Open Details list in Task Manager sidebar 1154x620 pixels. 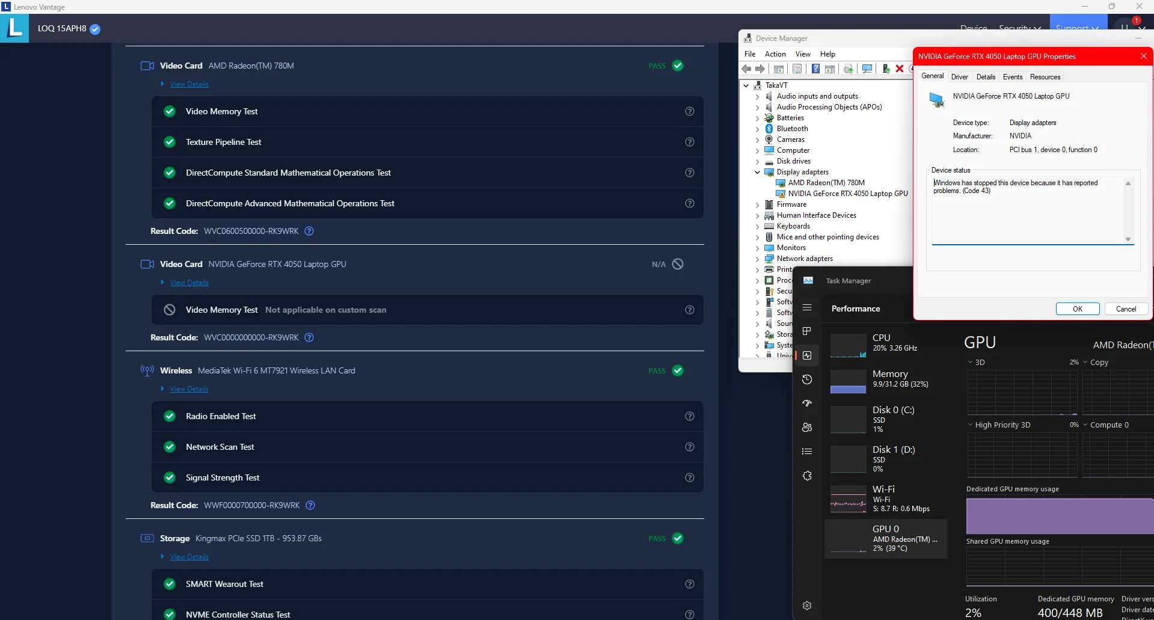(x=807, y=452)
